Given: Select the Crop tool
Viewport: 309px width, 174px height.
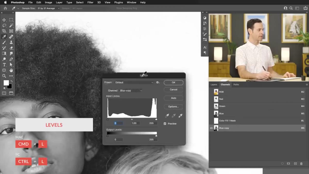Looking at the screenshot, I should coord(4,31).
